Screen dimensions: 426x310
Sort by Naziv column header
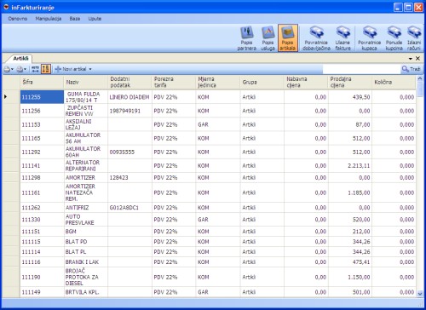[x=86, y=82]
